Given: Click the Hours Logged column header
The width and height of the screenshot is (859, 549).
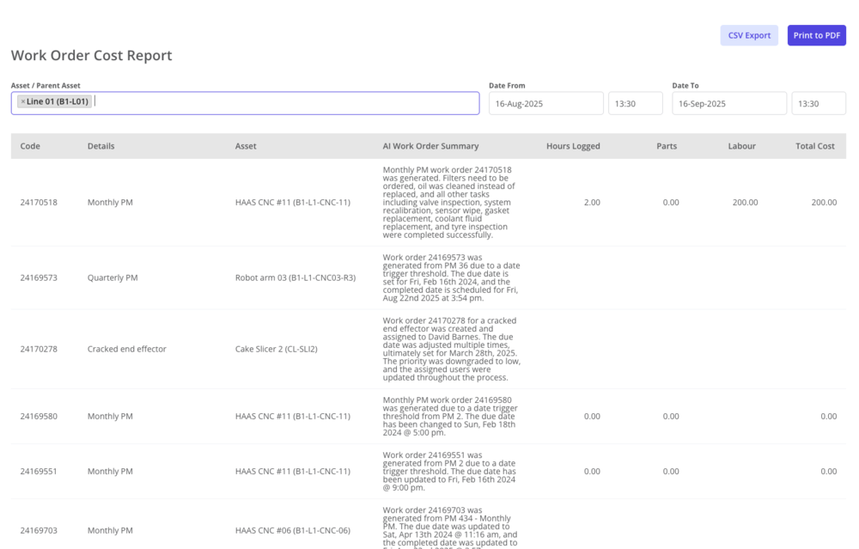Looking at the screenshot, I should coord(573,146).
